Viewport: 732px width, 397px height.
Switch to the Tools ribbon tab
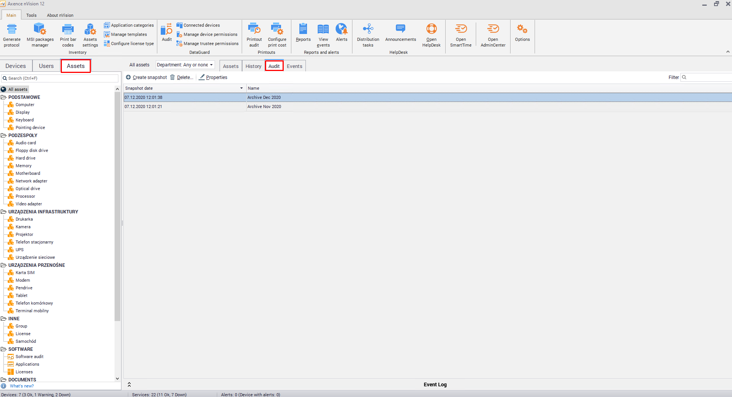pyautogui.click(x=31, y=15)
